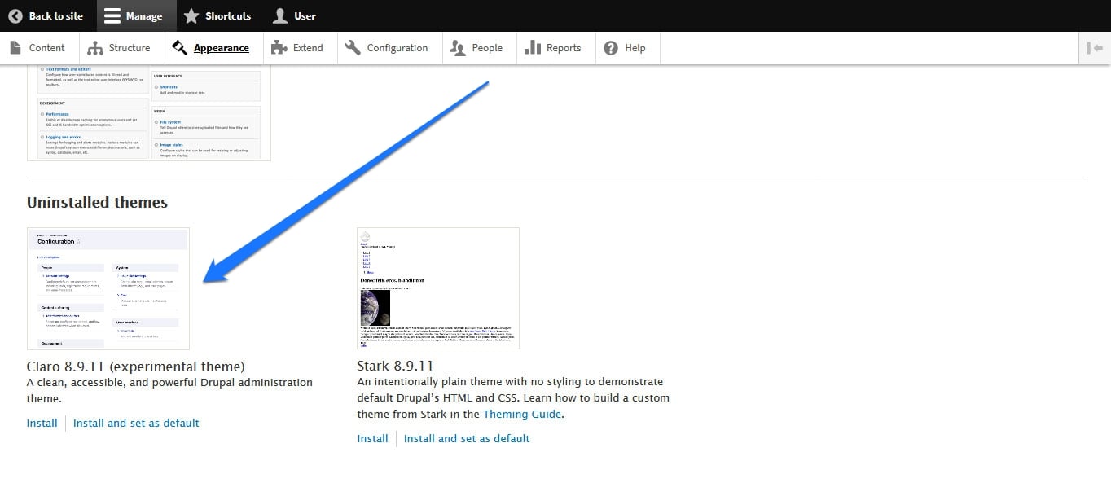Go to the Content section
Image resolution: width=1111 pixels, height=483 pixels.
tap(37, 48)
